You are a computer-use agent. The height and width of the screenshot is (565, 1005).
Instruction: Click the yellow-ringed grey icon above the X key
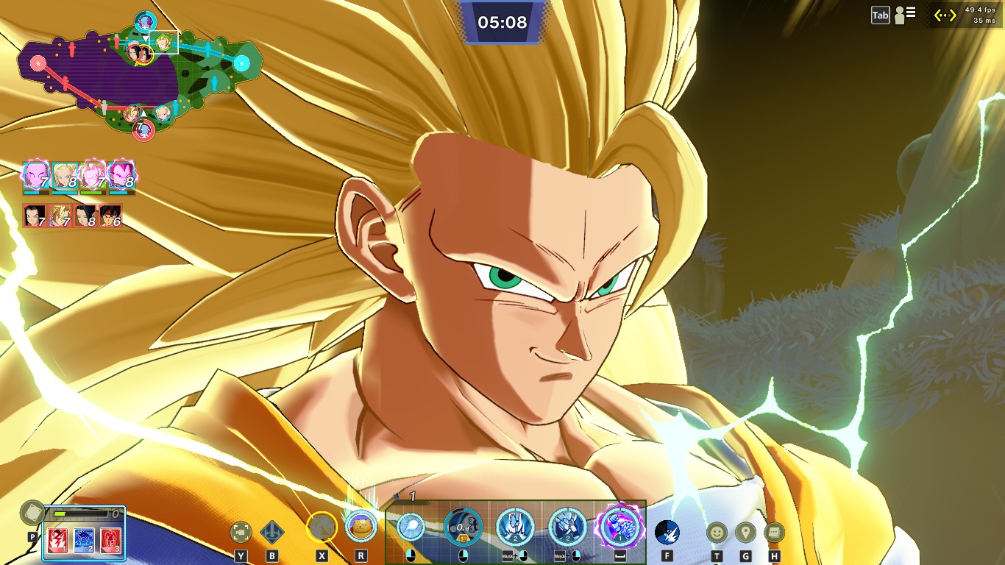322,527
